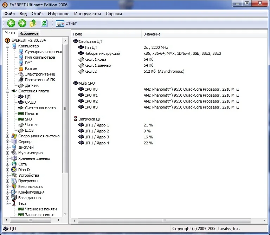Select the Портативный ПК laptop icon
270x235 pixels.
(x=21, y=80)
